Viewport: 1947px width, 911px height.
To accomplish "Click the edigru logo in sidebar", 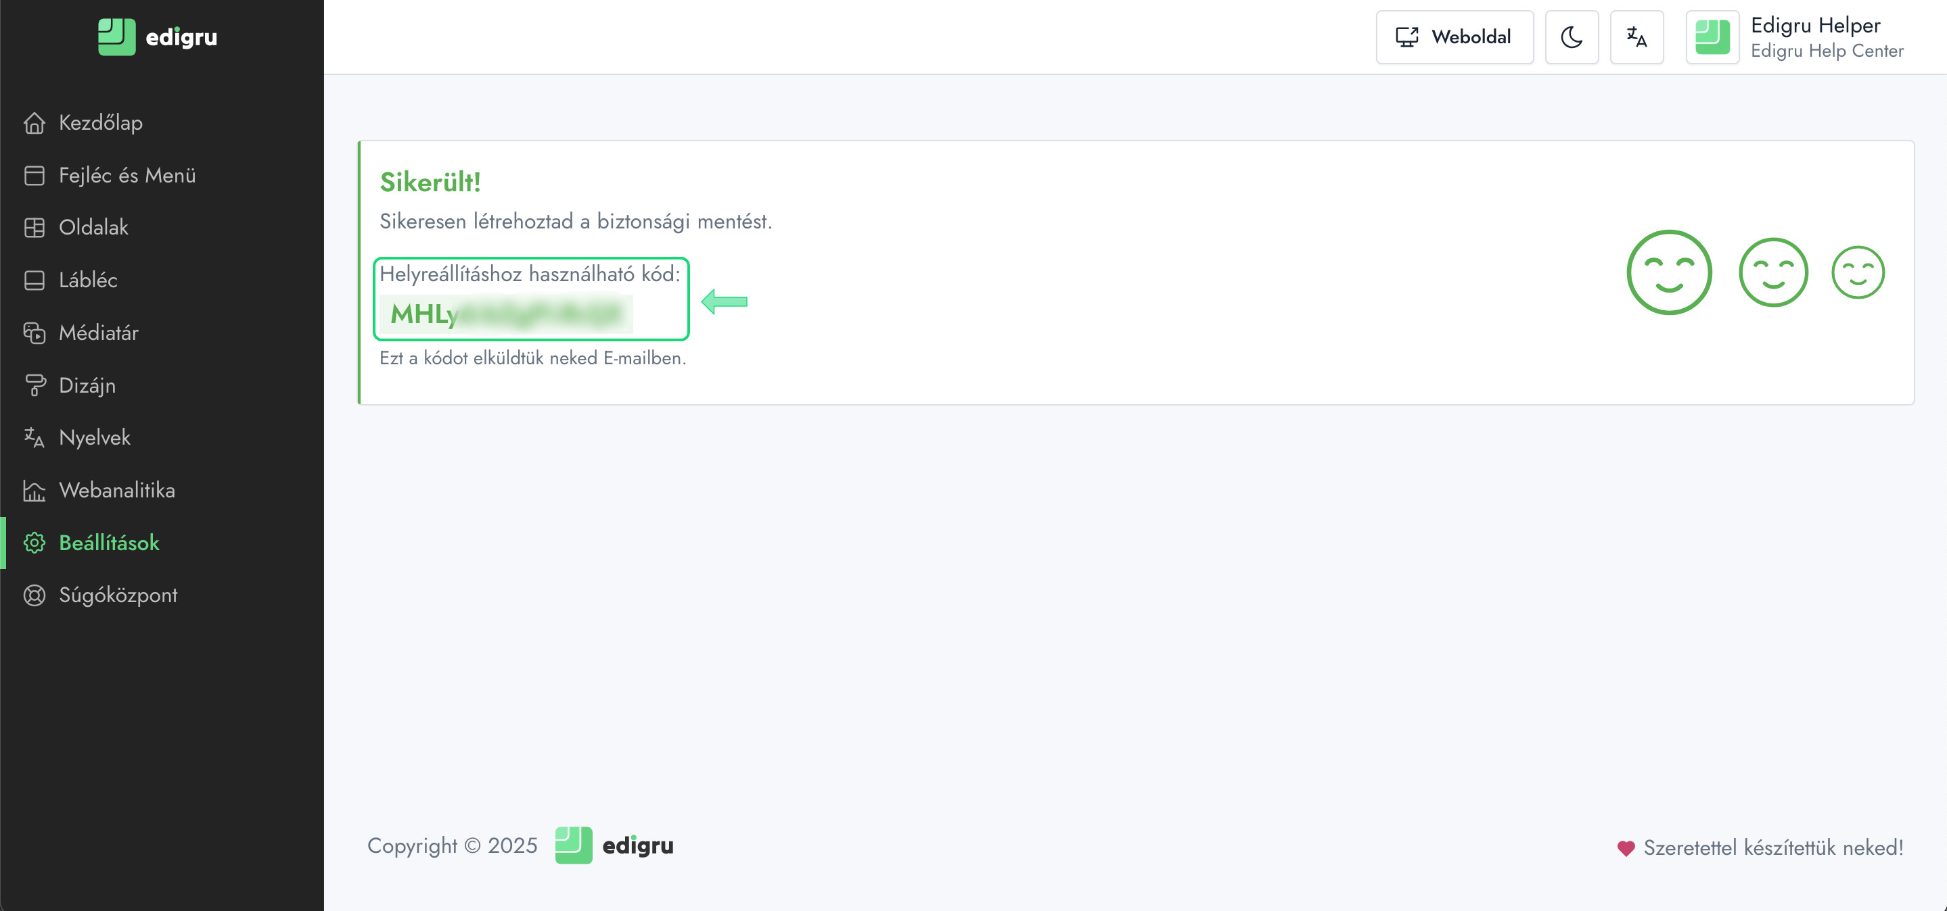I will 157,37.
